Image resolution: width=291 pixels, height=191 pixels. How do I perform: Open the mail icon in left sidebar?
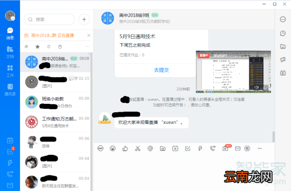click(10, 185)
